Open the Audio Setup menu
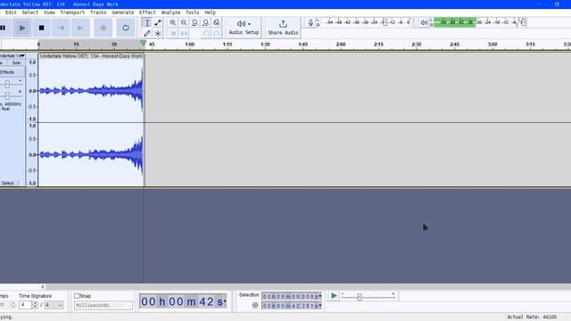The width and height of the screenshot is (571, 321). (x=244, y=28)
